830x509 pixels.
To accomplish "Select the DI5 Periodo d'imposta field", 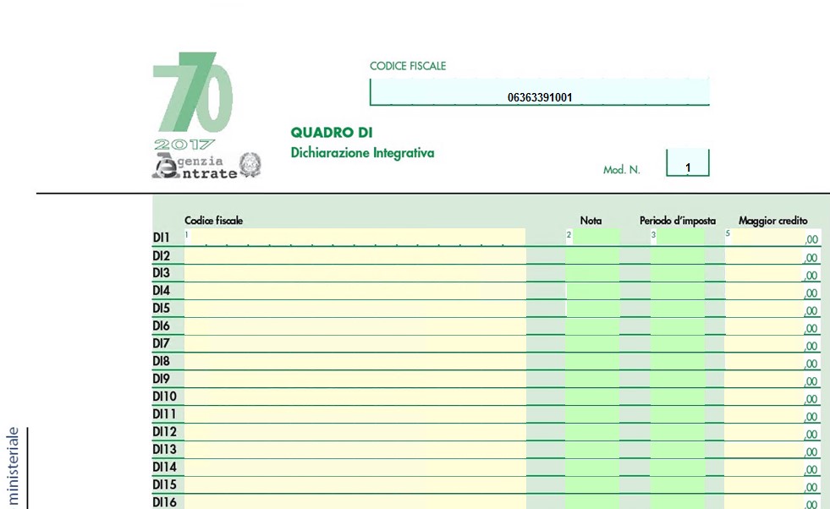I will click(678, 309).
